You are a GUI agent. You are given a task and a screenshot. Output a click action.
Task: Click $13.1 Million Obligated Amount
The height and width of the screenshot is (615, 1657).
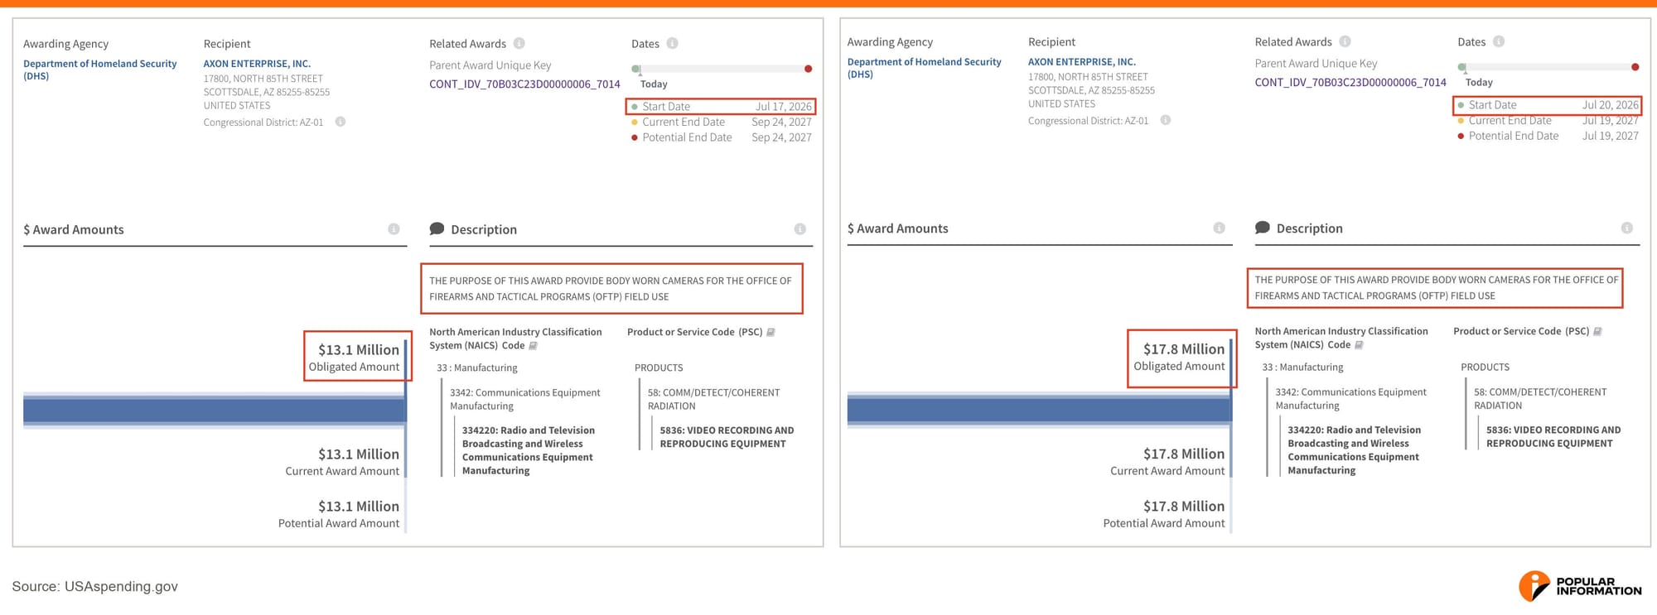coord(355,358)
